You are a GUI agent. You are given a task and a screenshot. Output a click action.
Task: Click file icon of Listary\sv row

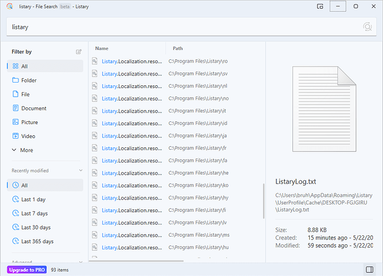[x=94, y=73]
